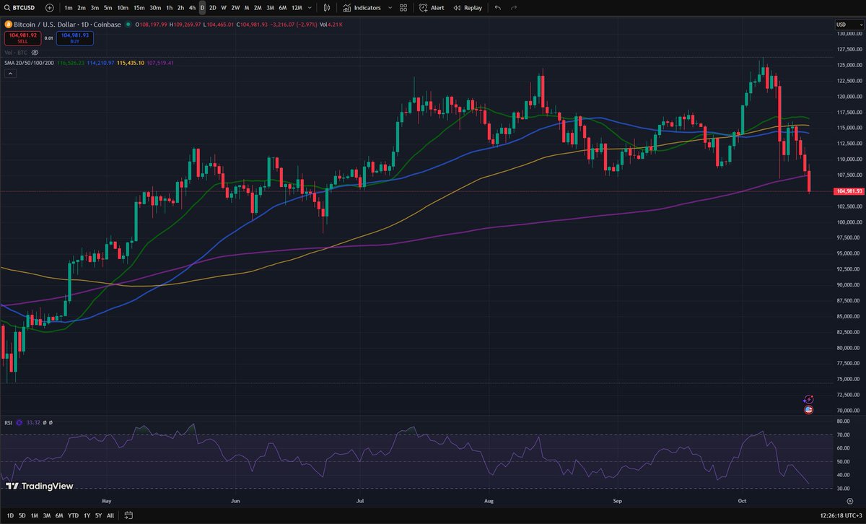The width and height of the screenshot is (866, 524).
Task: Open the go-to-date calendar icon
Action: (x=127, y=515)
